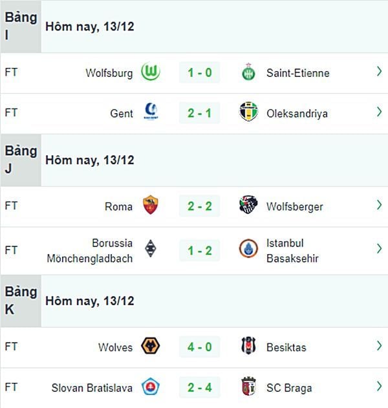Click the Gent team logo
This screenshot has width=388, height=408.
pos(151,111)
